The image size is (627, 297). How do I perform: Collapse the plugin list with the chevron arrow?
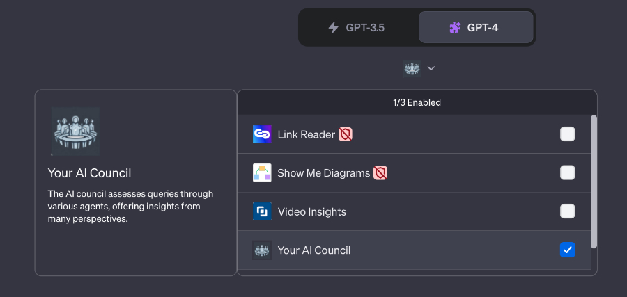tap(431, 68)
